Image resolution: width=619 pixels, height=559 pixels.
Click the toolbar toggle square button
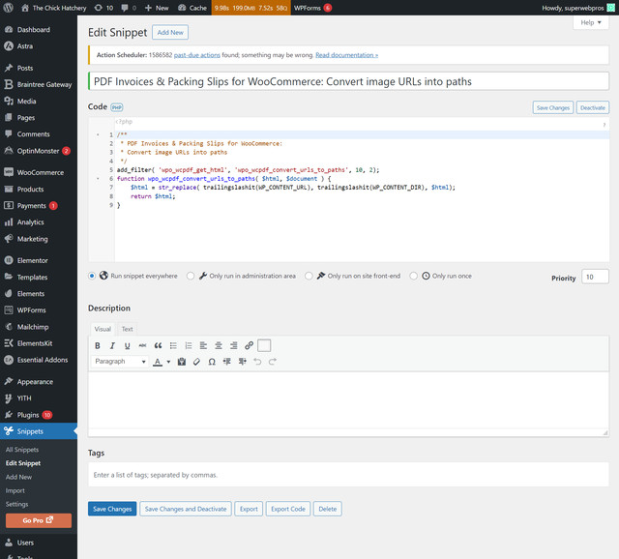pos(264,346)
